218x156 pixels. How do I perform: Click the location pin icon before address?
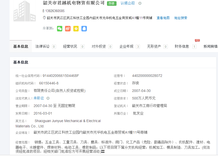(44, 18)
